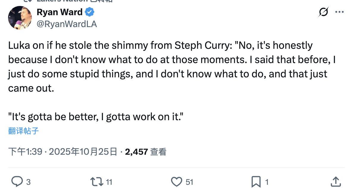Screen dimensions: 350x191
Task: View the 2,457 查看 views analytics
Action: [x=146, y=152]
